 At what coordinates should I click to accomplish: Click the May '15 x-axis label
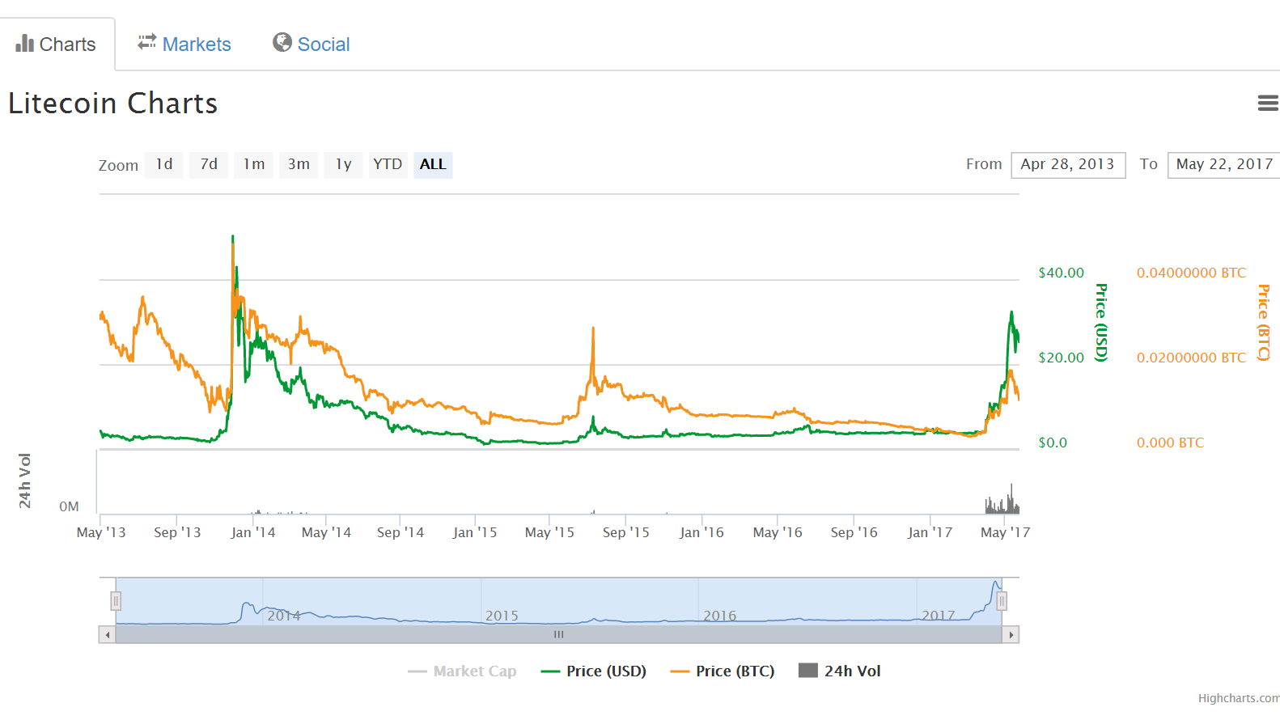point(549,532)
